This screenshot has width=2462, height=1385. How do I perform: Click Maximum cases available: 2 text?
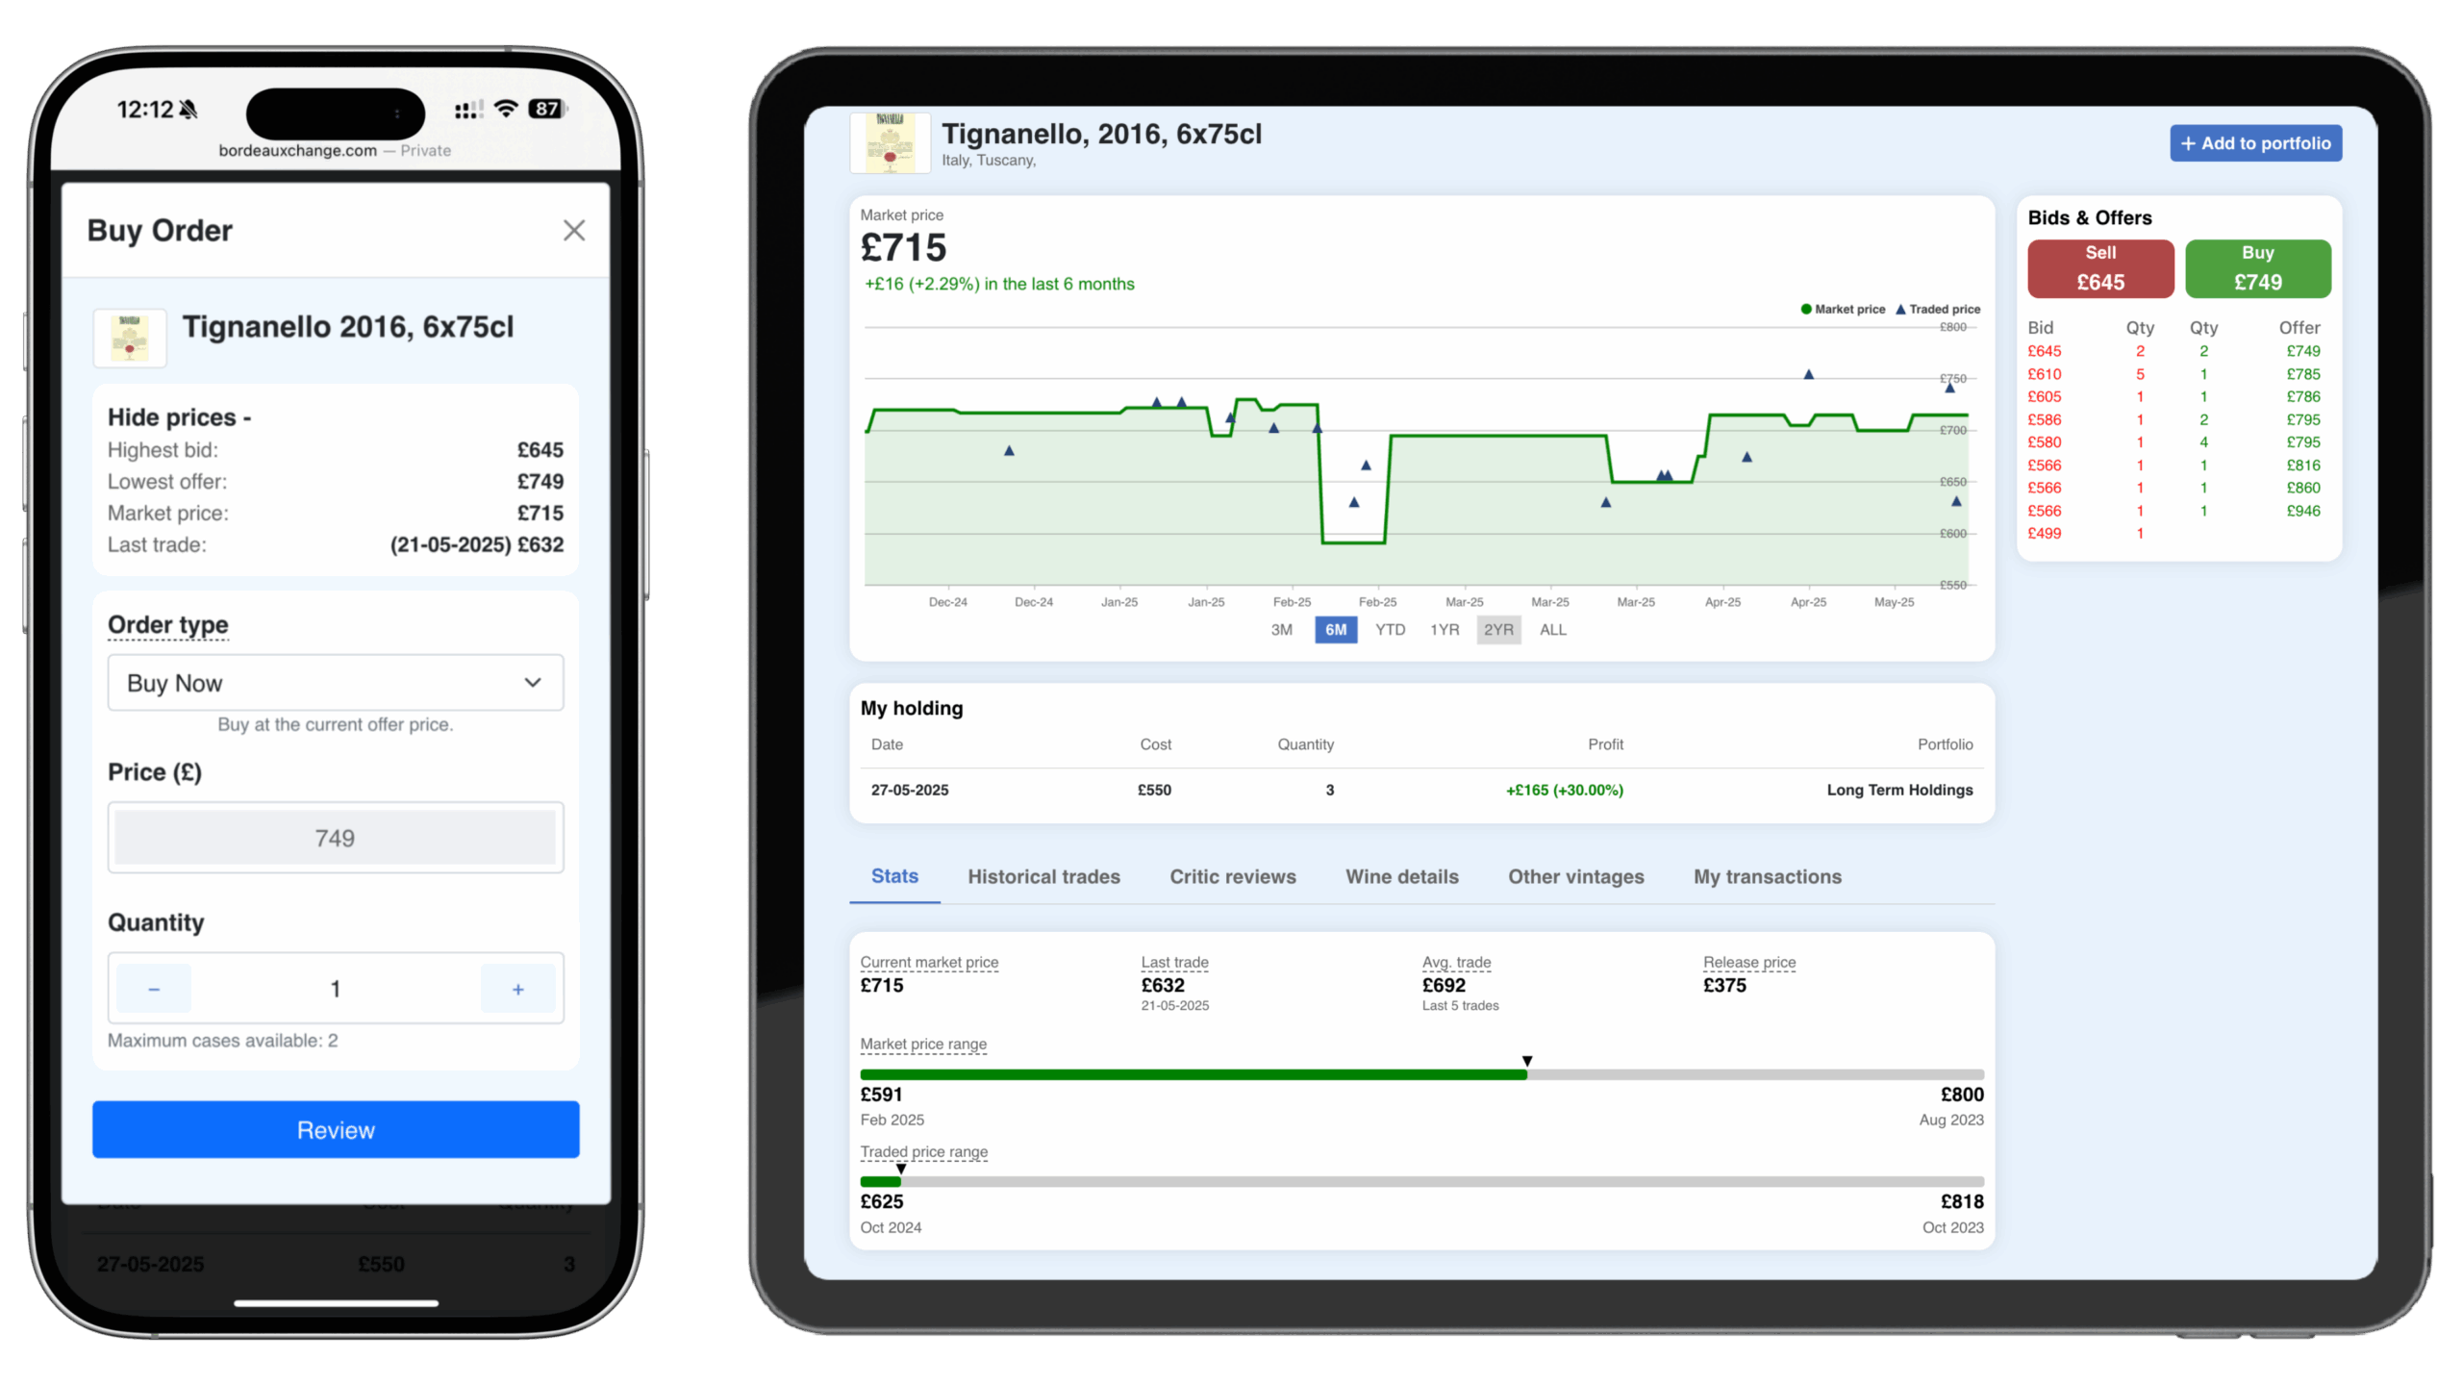[222, 1041]
